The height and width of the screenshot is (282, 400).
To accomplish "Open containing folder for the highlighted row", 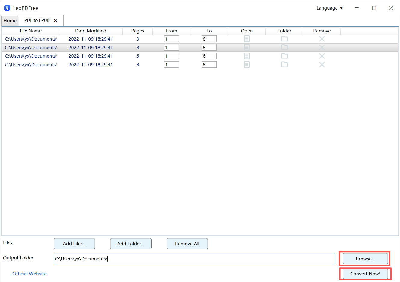I will click(x=284, y=47).
